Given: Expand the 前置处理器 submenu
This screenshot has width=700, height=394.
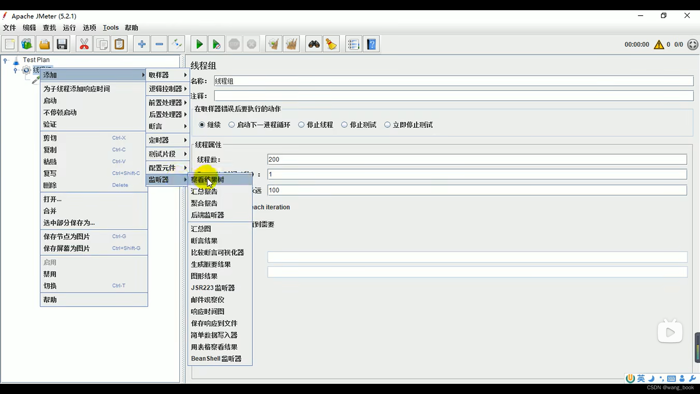Looking at the screenshot, I should click(167, 103).
